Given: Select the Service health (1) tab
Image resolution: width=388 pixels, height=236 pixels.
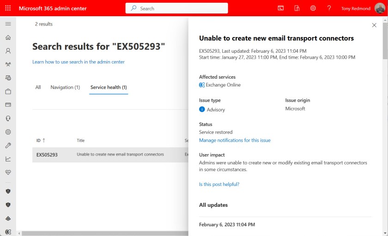Looking at the screenshot, I should [109, 87].
